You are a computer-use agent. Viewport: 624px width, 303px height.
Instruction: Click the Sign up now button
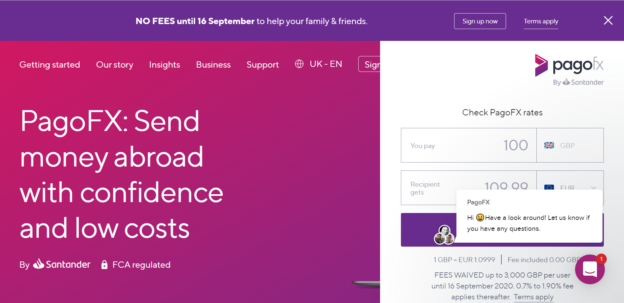tap(480, 21)
